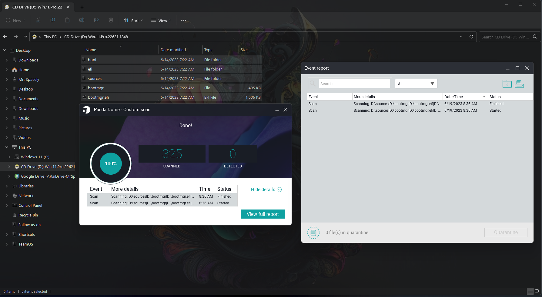Image resolution: width=542 pixels, height=297 pixels.
Task: Click the Search CD Drive field
Action: click(x=505, y=37)
